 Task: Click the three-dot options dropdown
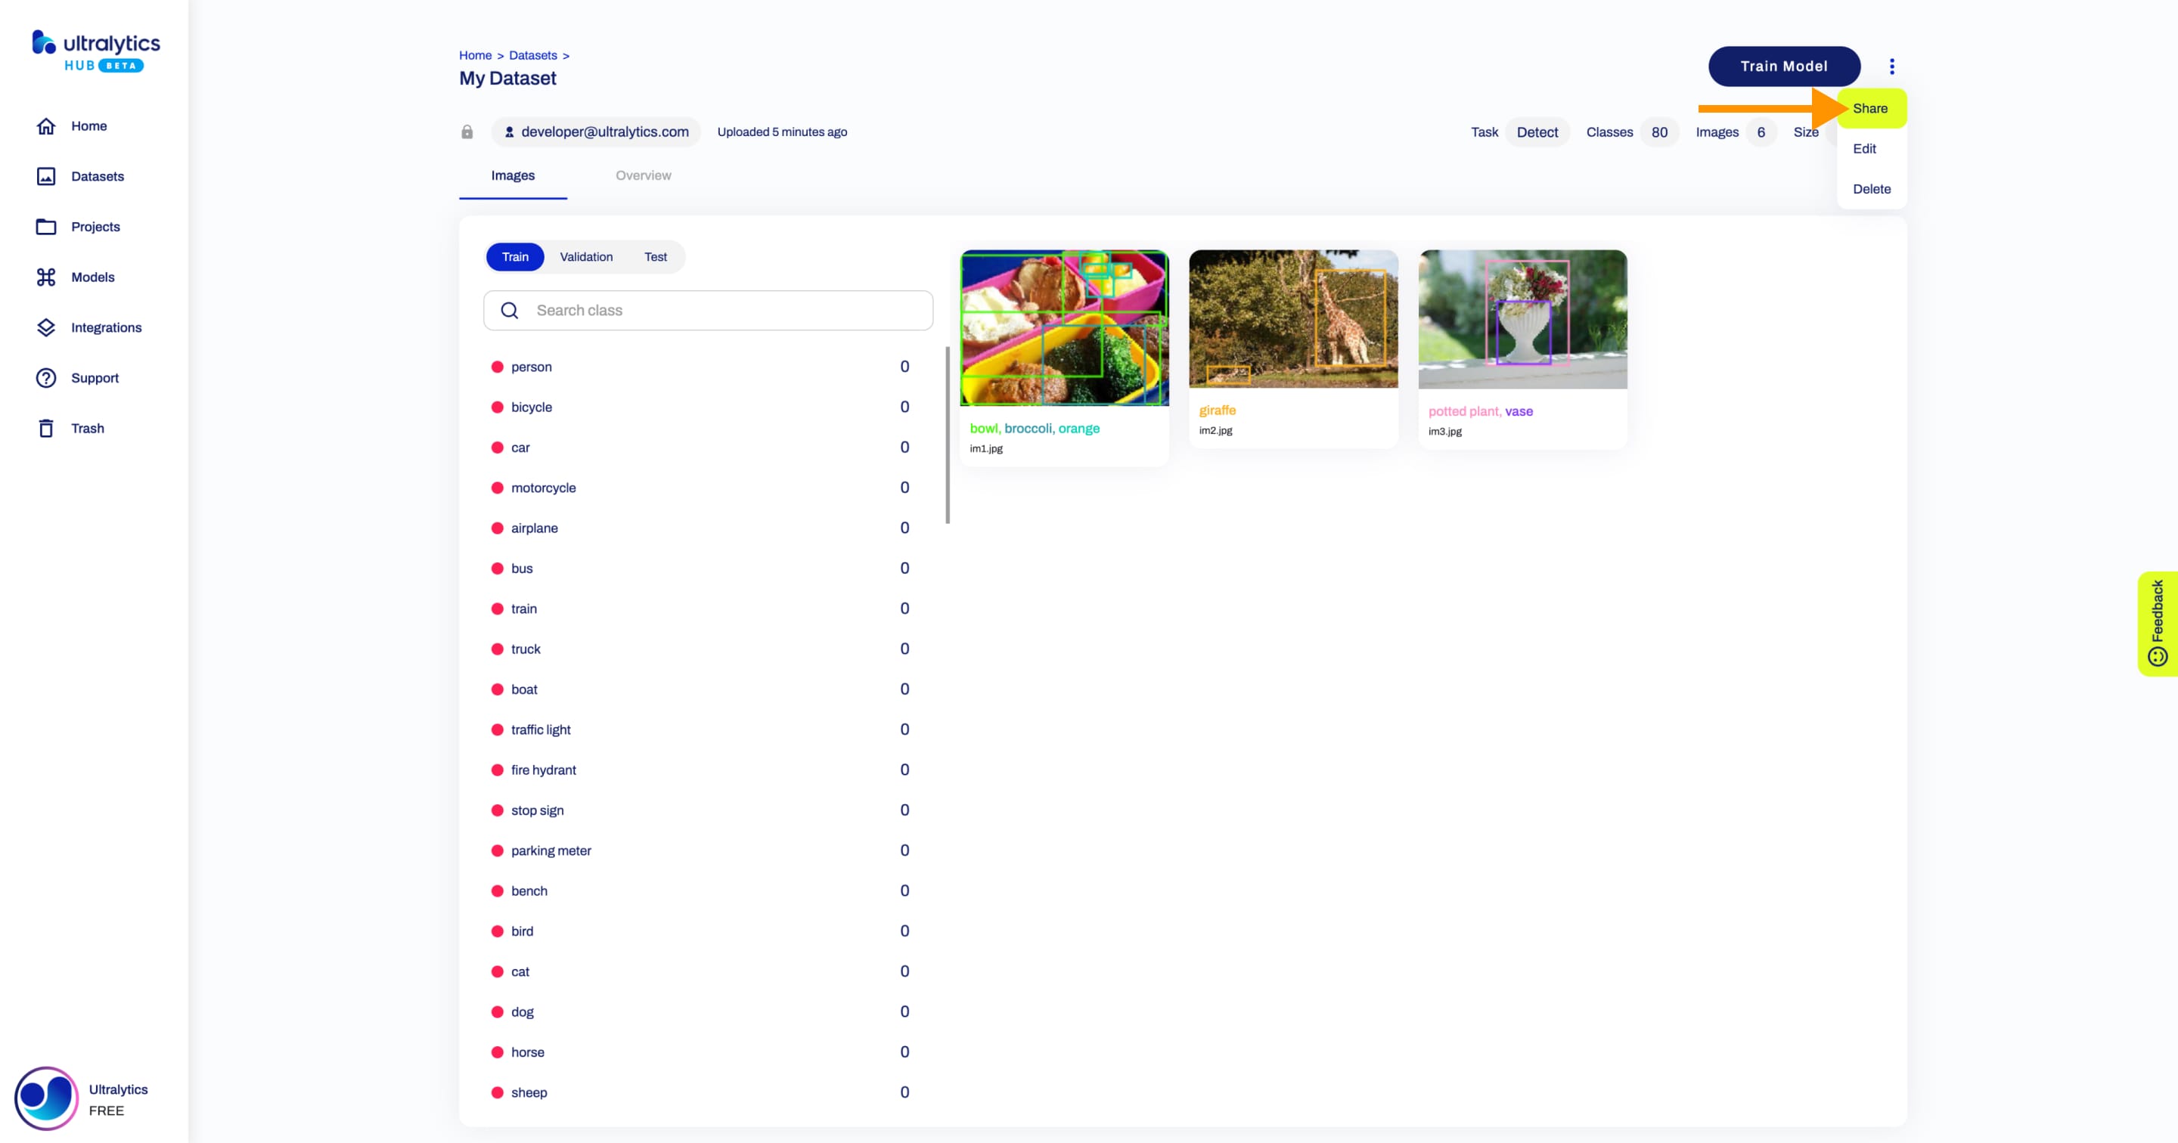(x=1891, y=65)
